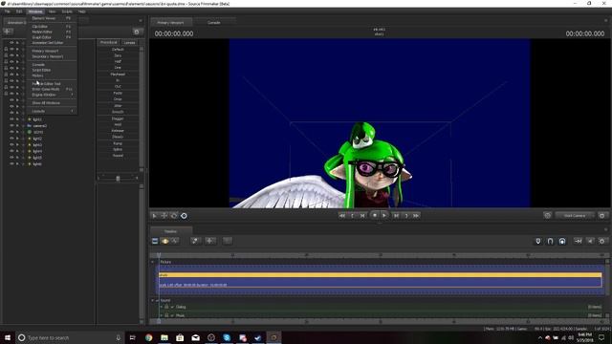
Task: Adjust the preset strength slider handle
Action: [x=118, y=179]
